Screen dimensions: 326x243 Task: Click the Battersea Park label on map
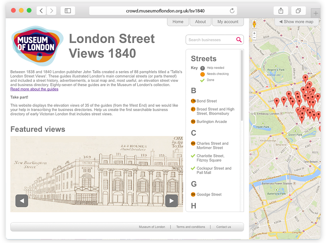(x=276, y=194)
